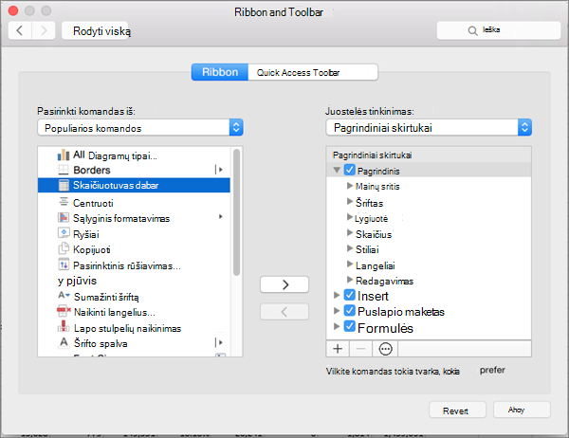569x438 pixels.
Task: Click the magnifier icon in search box
Action: click(x=472, y=30)
